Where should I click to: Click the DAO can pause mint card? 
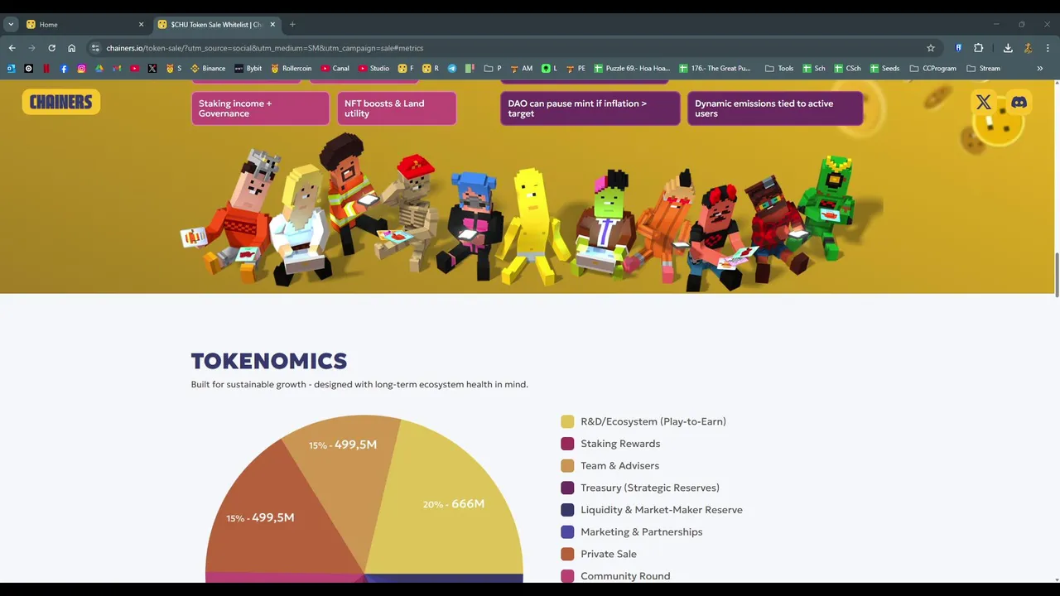(x=590, y=108)
